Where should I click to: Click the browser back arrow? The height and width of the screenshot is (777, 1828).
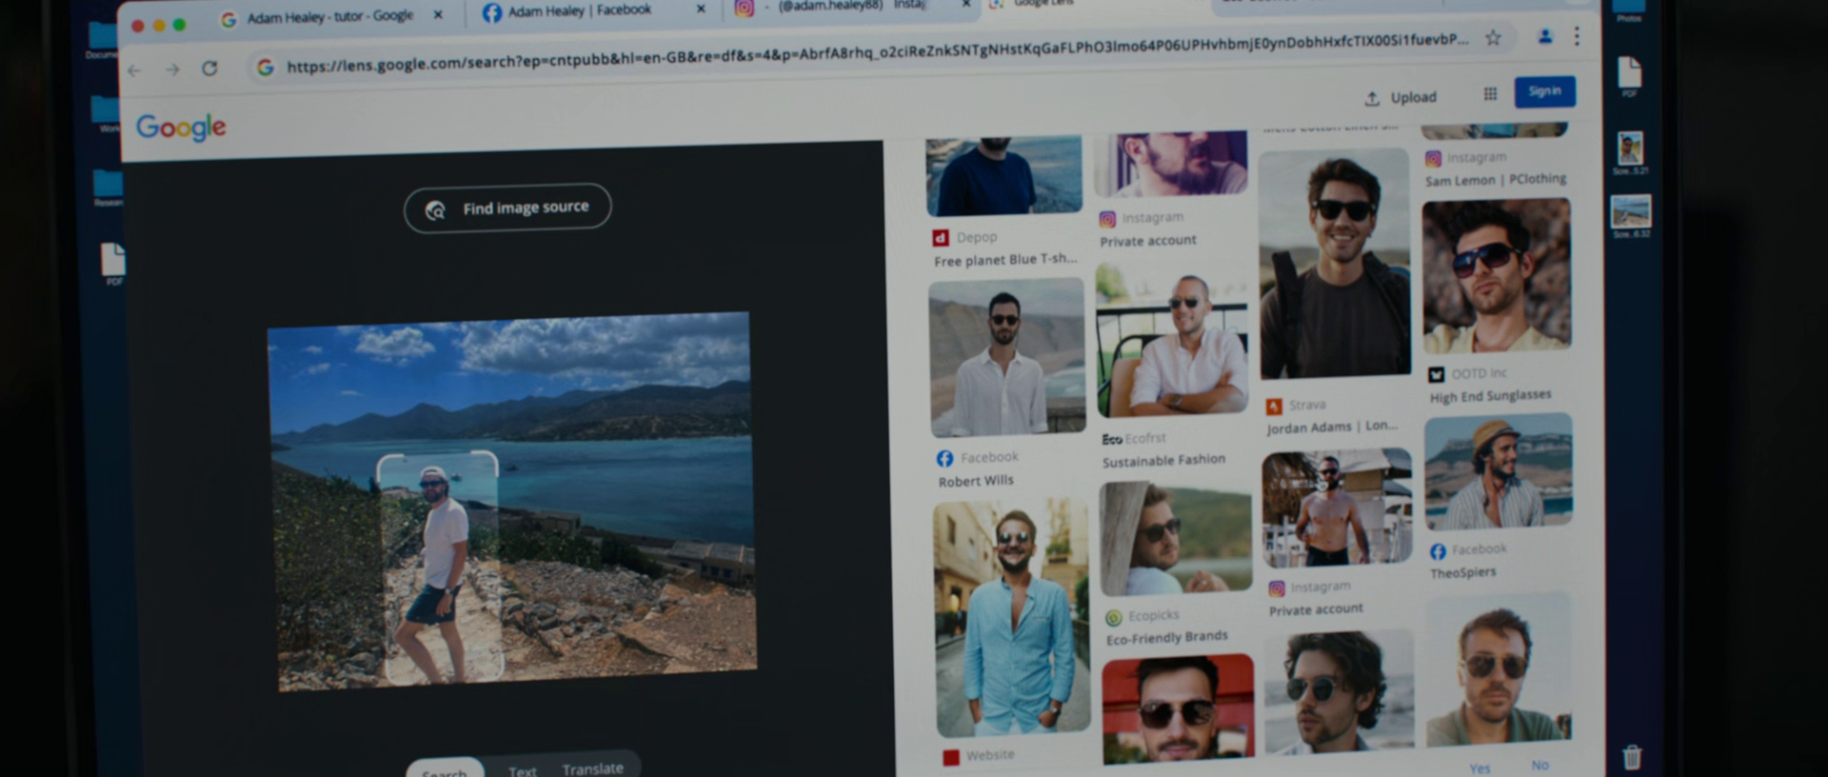click(134, 70)
